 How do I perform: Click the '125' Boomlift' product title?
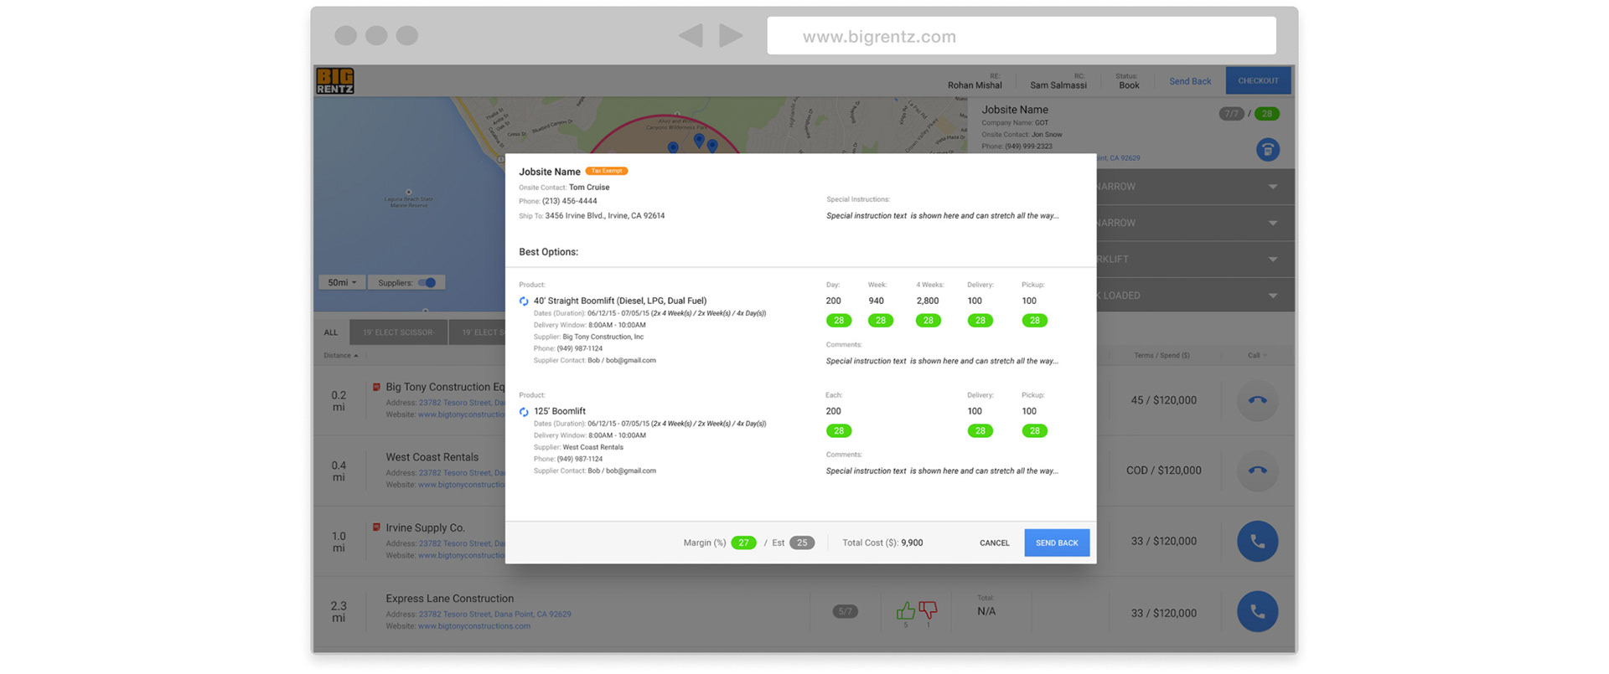pyautogui.click(x=560, y=411)
